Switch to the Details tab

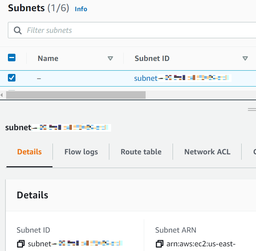(x=29, y=152)
